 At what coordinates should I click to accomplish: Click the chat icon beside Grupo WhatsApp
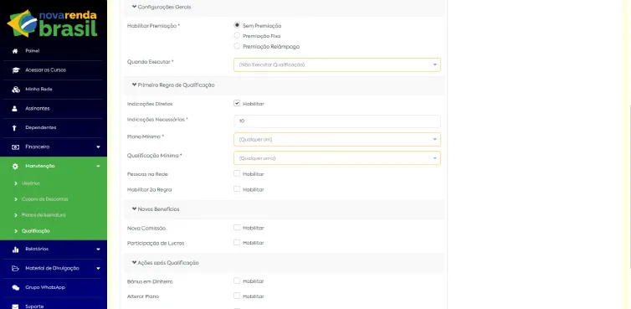click(x=15, y=288)
